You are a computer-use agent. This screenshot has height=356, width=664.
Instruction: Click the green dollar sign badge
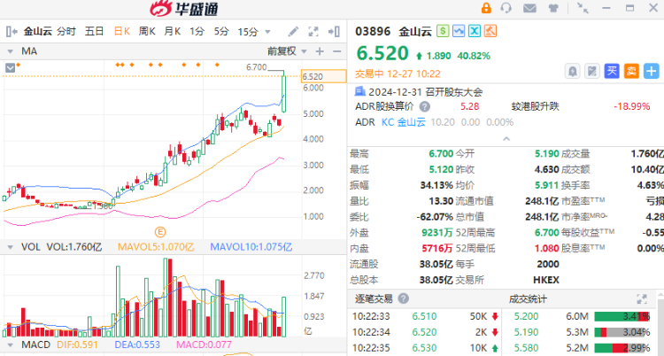[x=443, y=30]
